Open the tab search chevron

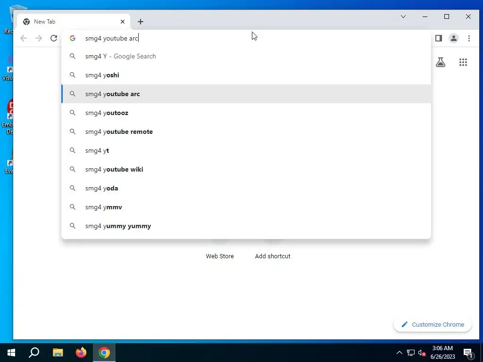[403, 16]
